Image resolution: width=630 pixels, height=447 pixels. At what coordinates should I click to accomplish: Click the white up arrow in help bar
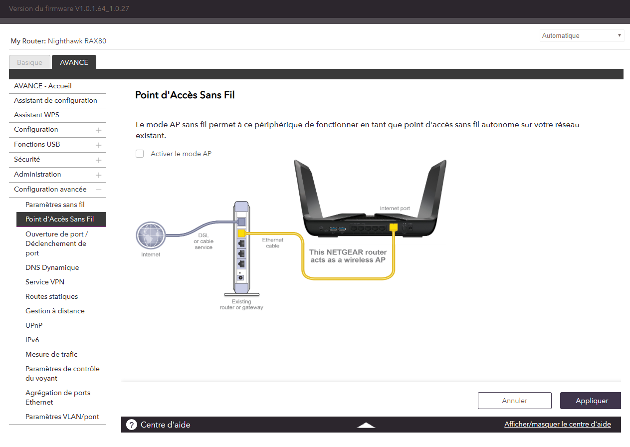pyautogui.click(x=366, y=425)
